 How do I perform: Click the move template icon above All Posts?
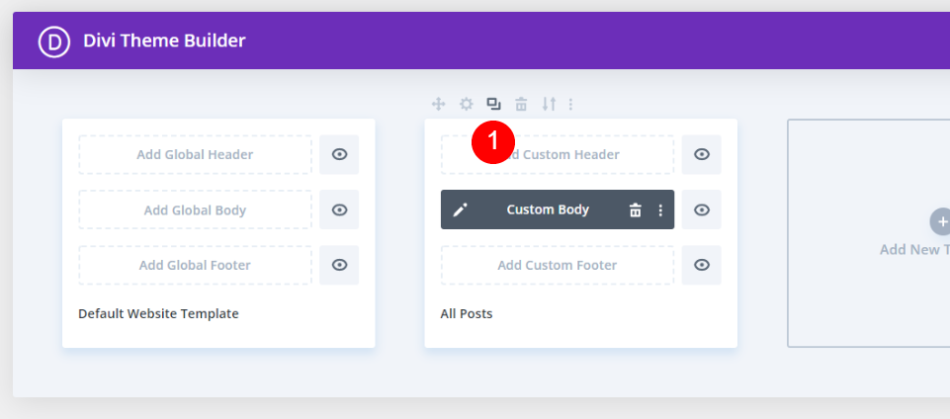439,104
